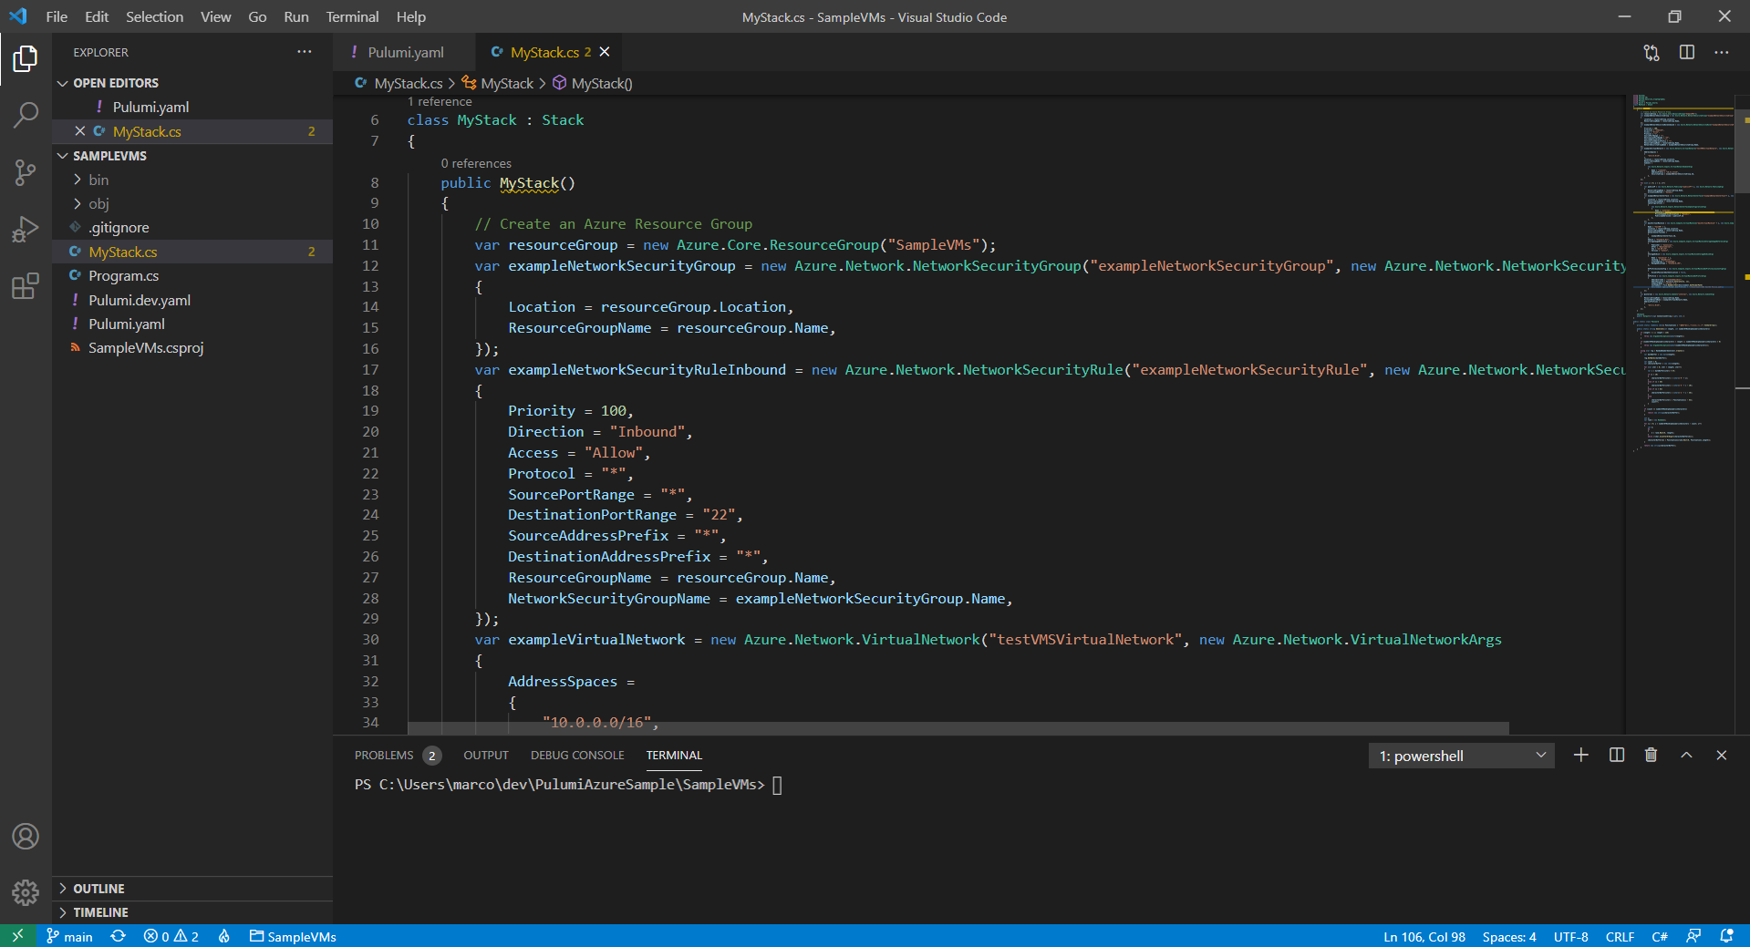Image resolution: width=1750 pixels, height=947 pixels.
Task: Expand the obj folder
Action: (192, 203)
